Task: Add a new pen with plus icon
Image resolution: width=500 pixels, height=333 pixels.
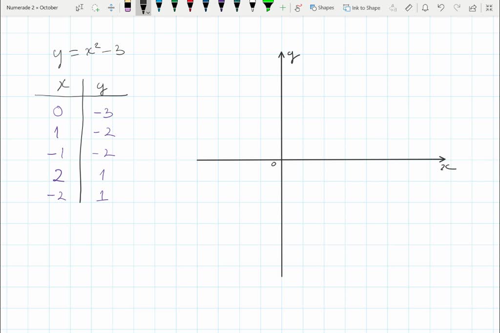Action: 283,8
